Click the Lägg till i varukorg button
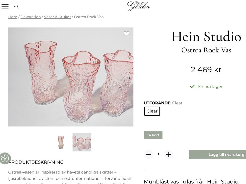Screen dimensions: 246x184 217,154
